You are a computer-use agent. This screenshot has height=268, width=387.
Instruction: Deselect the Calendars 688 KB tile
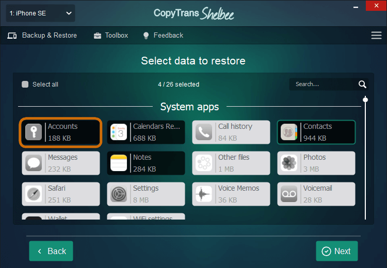click(146, 132)
